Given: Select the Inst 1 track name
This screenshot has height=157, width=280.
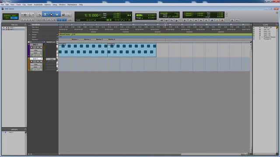Looking at the screenshot, I should click(x=36, y=59).
